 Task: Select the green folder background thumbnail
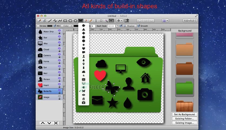pyautogui.click(x=185, y=88)
